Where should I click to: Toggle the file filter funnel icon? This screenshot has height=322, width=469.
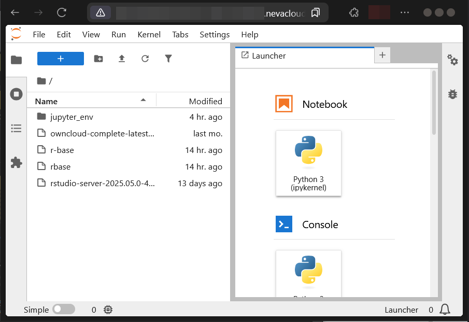click(168, 59)
